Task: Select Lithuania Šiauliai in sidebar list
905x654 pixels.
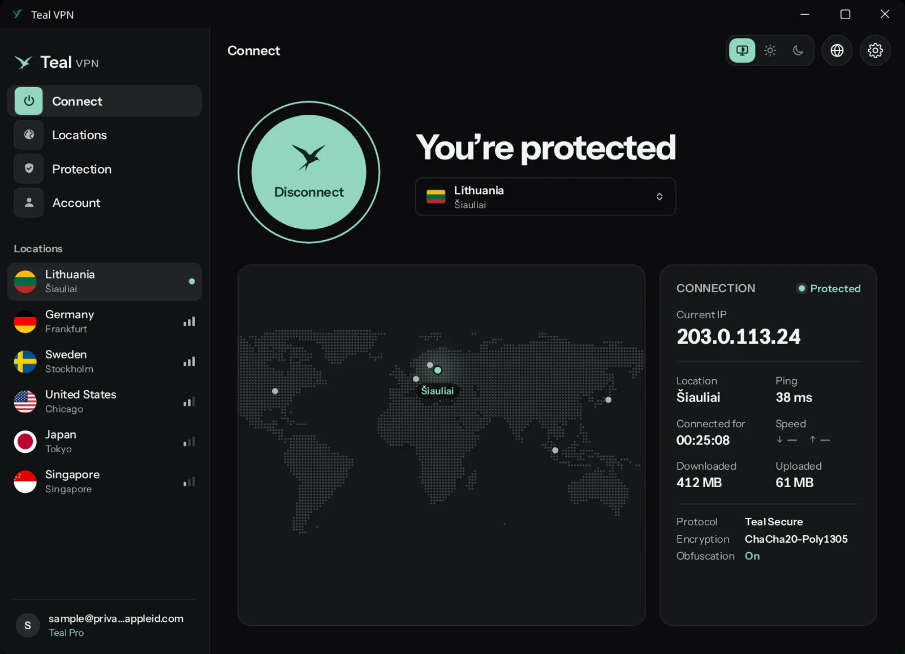Action: (x=105, y=281)
